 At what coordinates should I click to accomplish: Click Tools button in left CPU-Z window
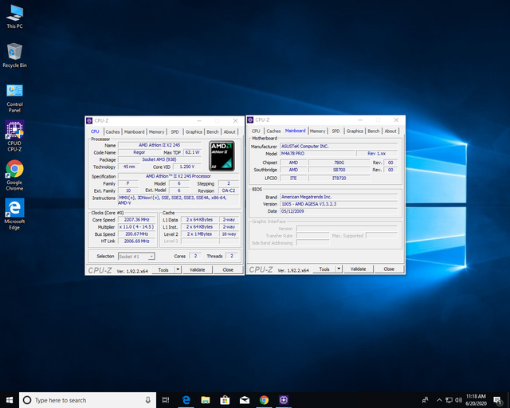(x=163, y=269)
